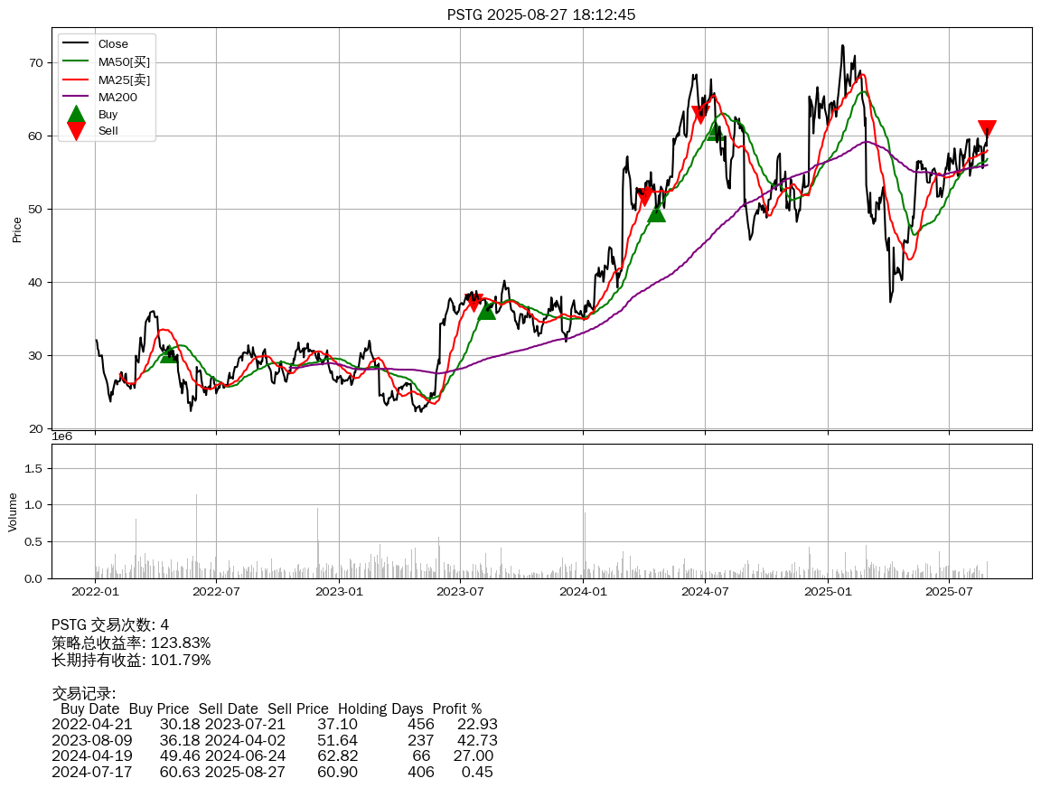Toggle the Close legend entry

(113, 44)
